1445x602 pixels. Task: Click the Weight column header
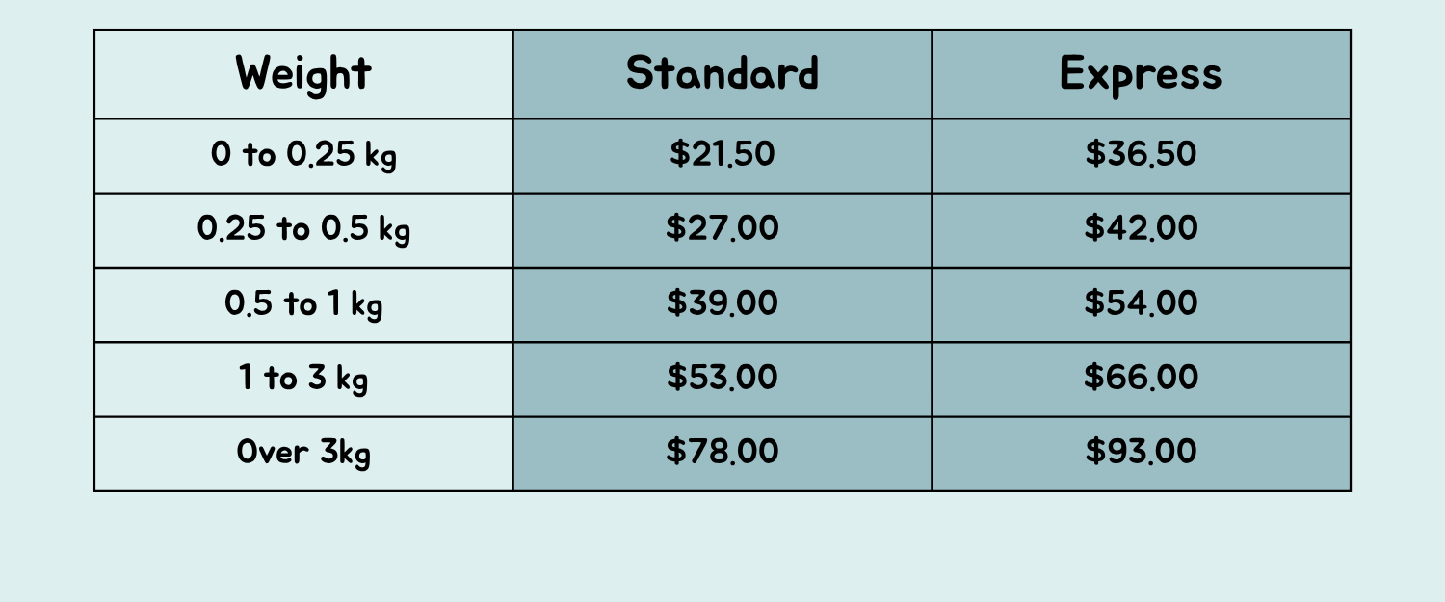(x=303, y=74)
